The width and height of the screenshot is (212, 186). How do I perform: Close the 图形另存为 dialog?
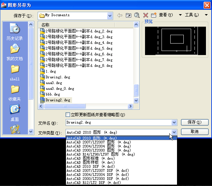click(207, 5)
